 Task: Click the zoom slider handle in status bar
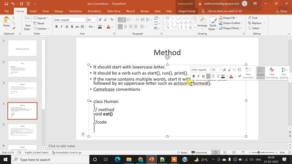click(x=259, y=153)
